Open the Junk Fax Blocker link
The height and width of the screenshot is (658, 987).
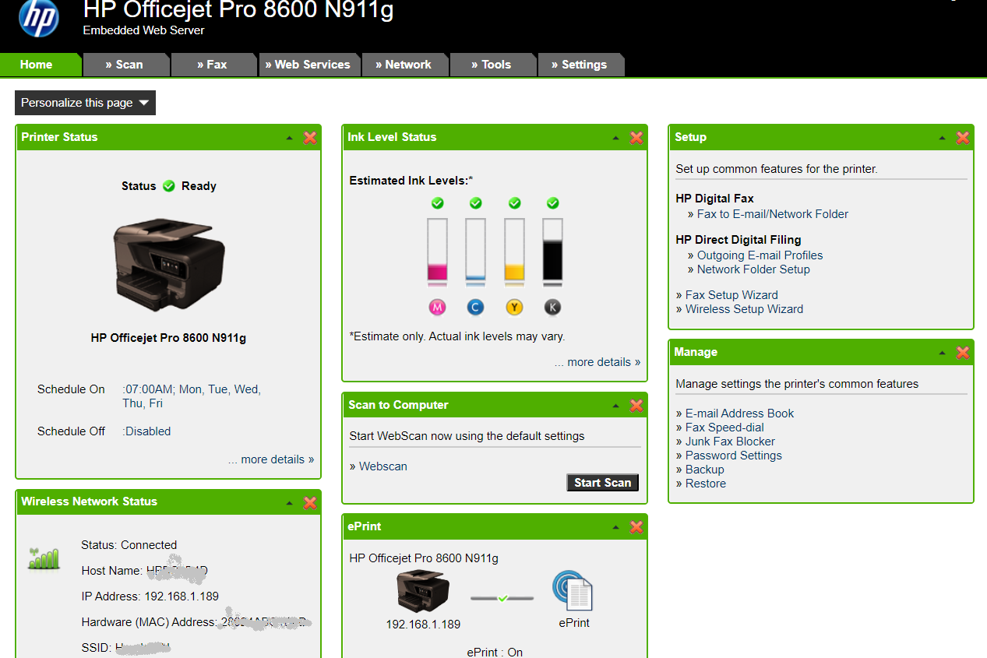pos(730,442)
